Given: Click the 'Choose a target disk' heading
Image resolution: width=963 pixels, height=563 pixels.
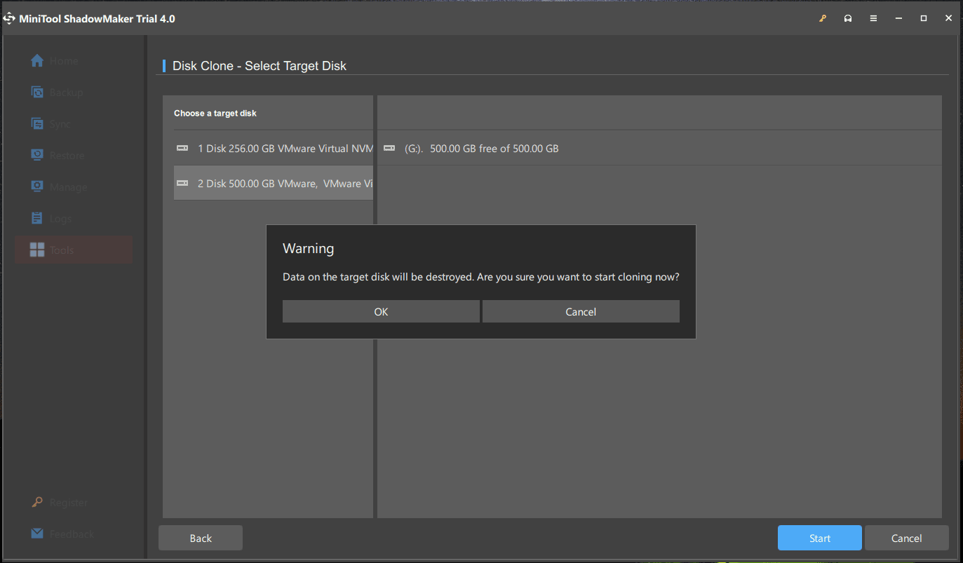Looking at the screenshot, I should [215, 113].
